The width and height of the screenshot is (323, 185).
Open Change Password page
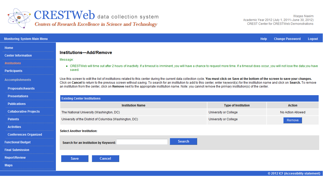[x=287, y=39]
